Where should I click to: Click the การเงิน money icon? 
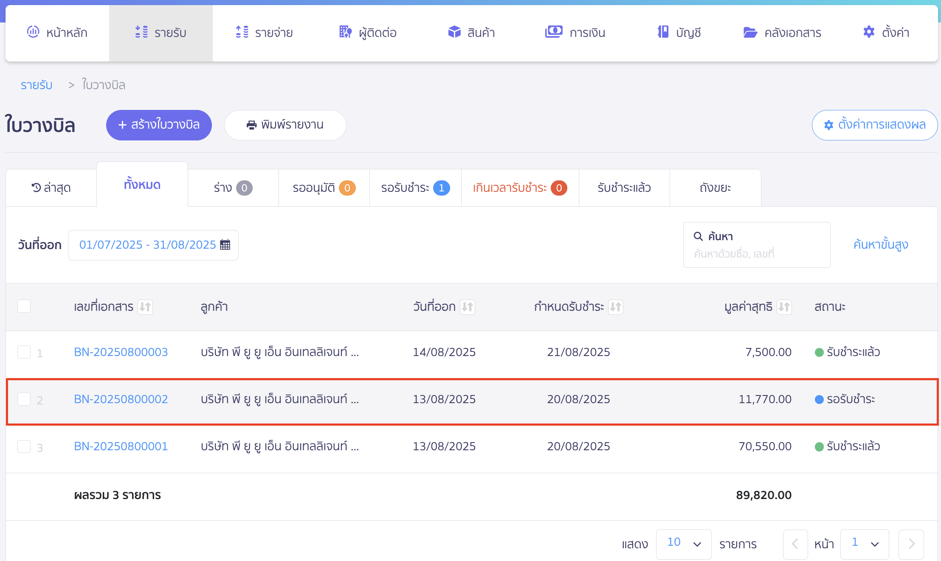tap(554, 32)
